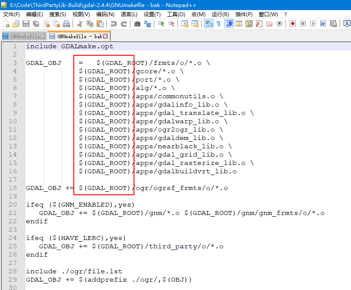Toggle show all characters pilcrow icon
Viewport: 351px width, 290px height.
point(219,24)
